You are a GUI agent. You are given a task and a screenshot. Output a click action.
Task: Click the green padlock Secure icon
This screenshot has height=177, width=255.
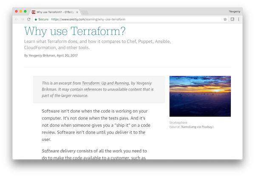coord(36,19)
